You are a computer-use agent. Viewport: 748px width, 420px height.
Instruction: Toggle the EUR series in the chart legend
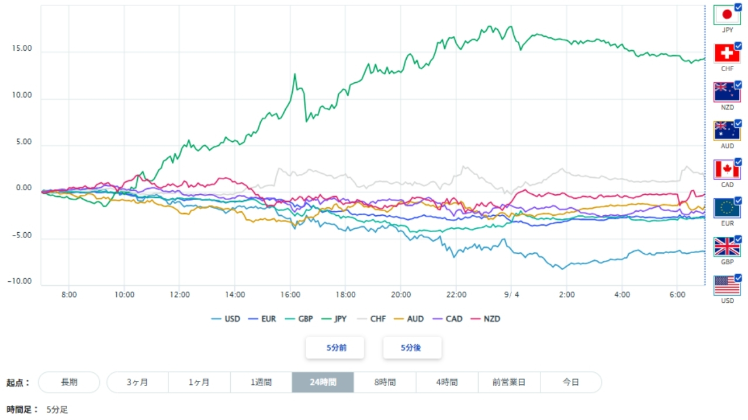[x=262, y=318]
